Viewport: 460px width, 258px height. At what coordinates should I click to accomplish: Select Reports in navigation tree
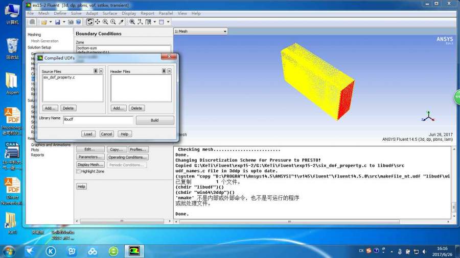coord(37,155)
